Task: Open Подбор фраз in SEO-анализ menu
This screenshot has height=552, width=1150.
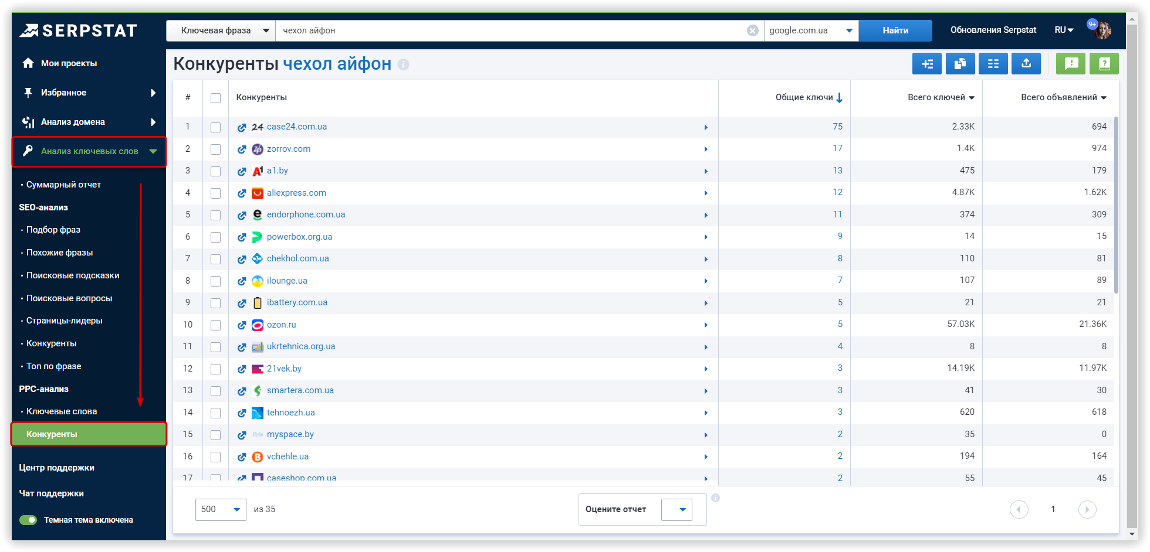Action: 53,230
